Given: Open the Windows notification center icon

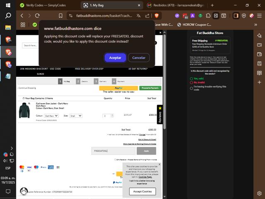Looking at the screenshot, I should point(8,192).
